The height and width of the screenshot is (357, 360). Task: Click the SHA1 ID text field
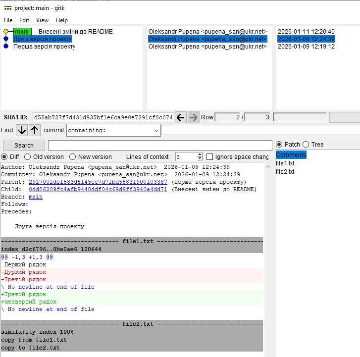coord(103,117)
